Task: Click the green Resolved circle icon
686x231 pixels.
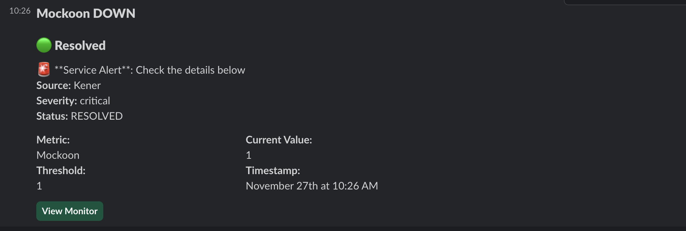Action: click(44, 45)
